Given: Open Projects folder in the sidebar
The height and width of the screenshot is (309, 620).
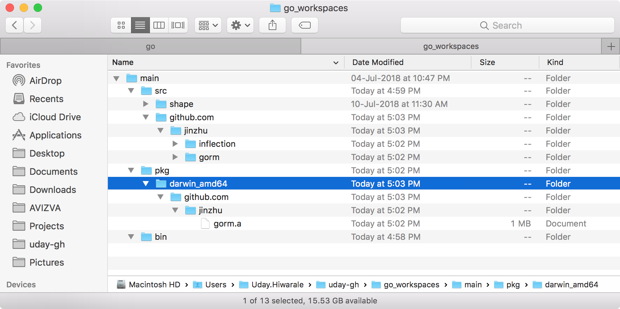Looking at the screenshot, I should tap(38, 226).
